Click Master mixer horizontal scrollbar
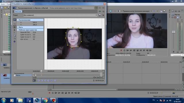184x103 pixels. [177, 55]
